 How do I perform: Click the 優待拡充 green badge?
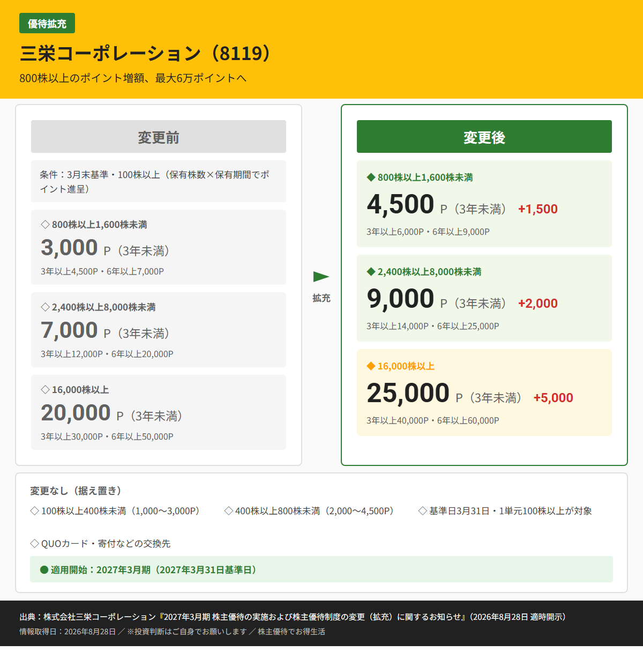(47, 24)
